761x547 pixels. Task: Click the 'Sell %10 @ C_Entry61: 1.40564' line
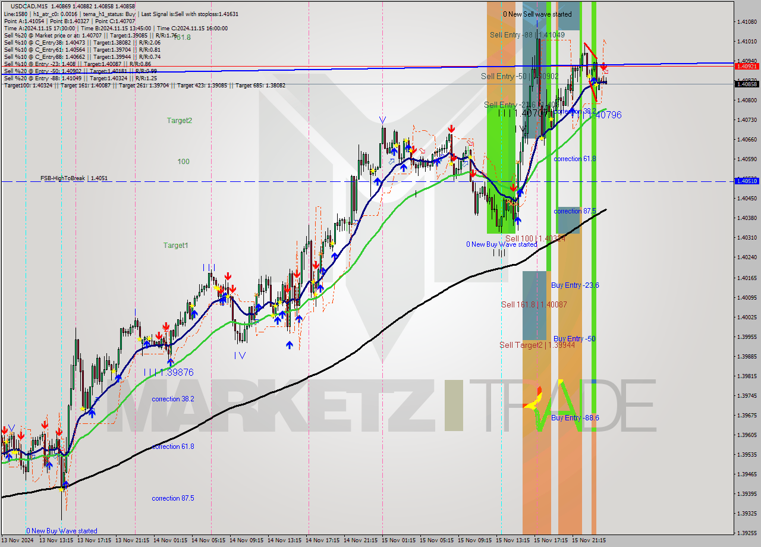click(82, 49)
